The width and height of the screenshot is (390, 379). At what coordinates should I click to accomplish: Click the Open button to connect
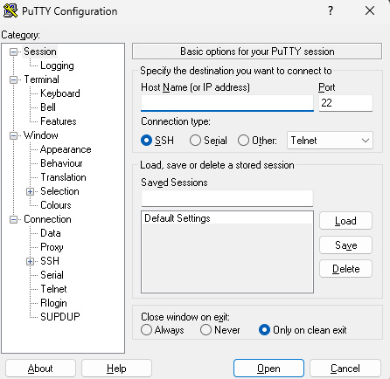pos(268,369)
